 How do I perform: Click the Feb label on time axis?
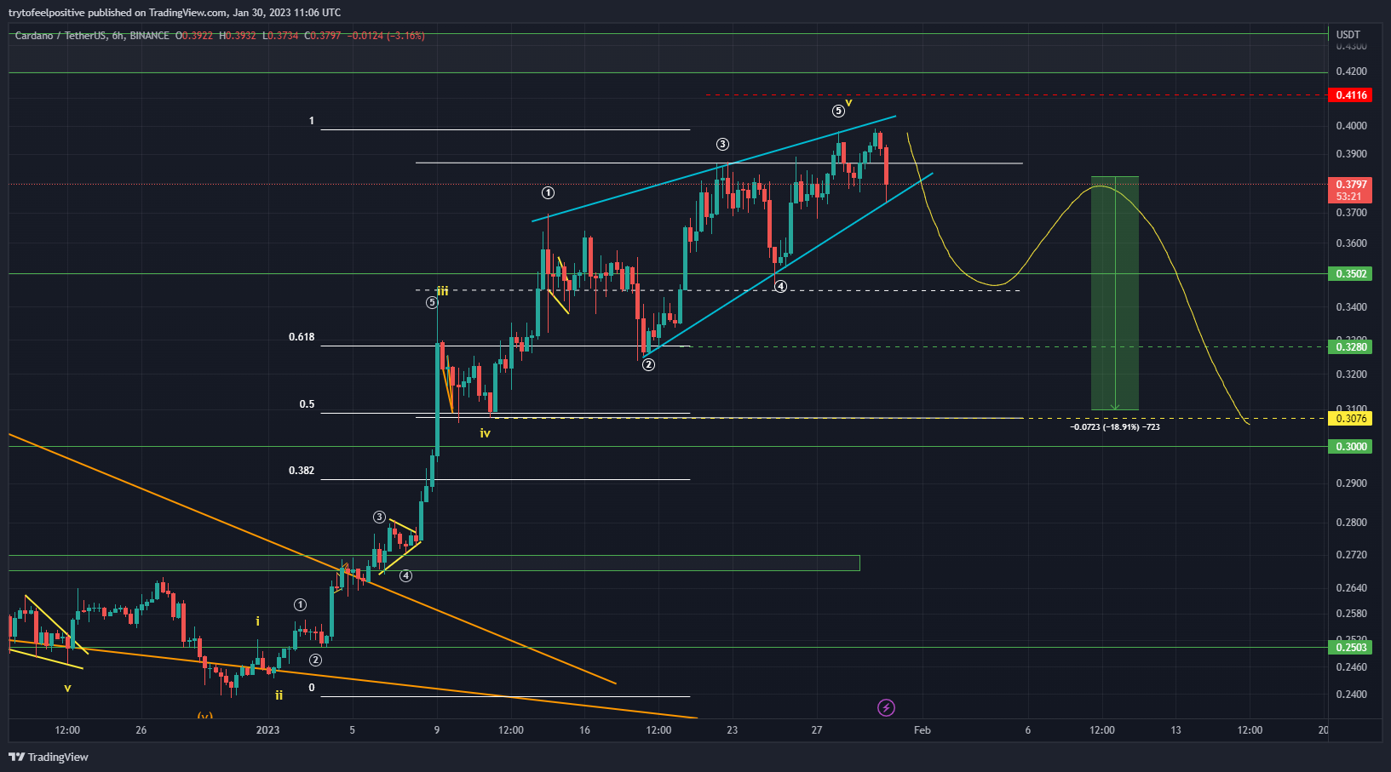(922, 730)
